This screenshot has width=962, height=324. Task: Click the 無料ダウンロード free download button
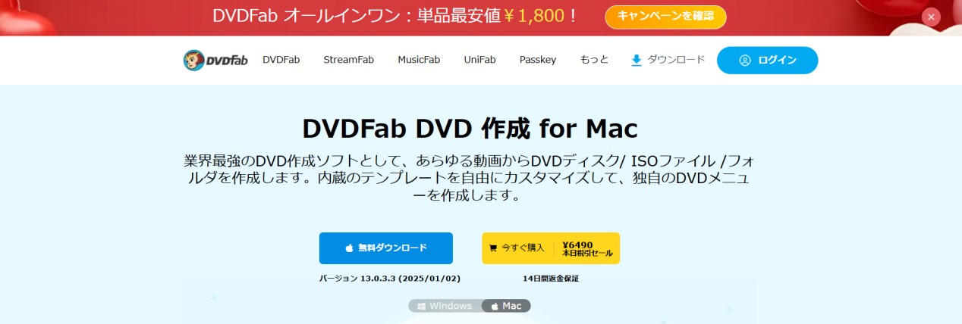tap(386, 248)
